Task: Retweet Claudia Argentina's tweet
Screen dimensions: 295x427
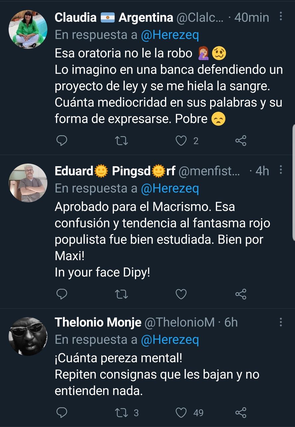Action: coord(121,141)
